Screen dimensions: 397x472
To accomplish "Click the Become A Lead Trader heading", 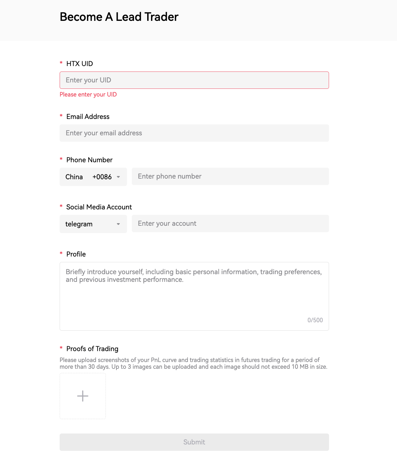I will pyautogui.click(x=119, y=17).
